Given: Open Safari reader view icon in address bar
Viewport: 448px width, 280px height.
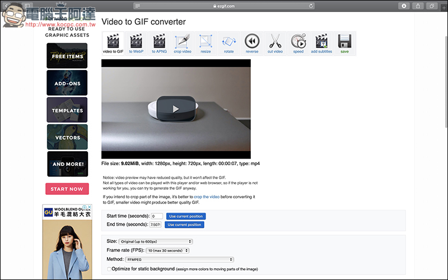Looking at the screenshot, I should click(137, 6).
